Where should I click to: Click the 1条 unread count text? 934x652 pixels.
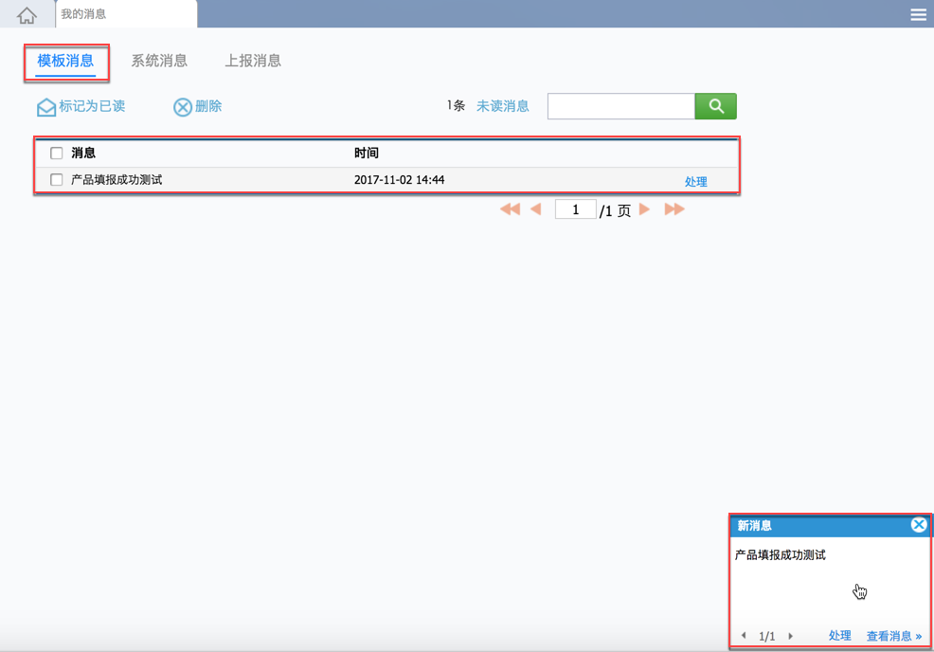[x=456, y=106]
